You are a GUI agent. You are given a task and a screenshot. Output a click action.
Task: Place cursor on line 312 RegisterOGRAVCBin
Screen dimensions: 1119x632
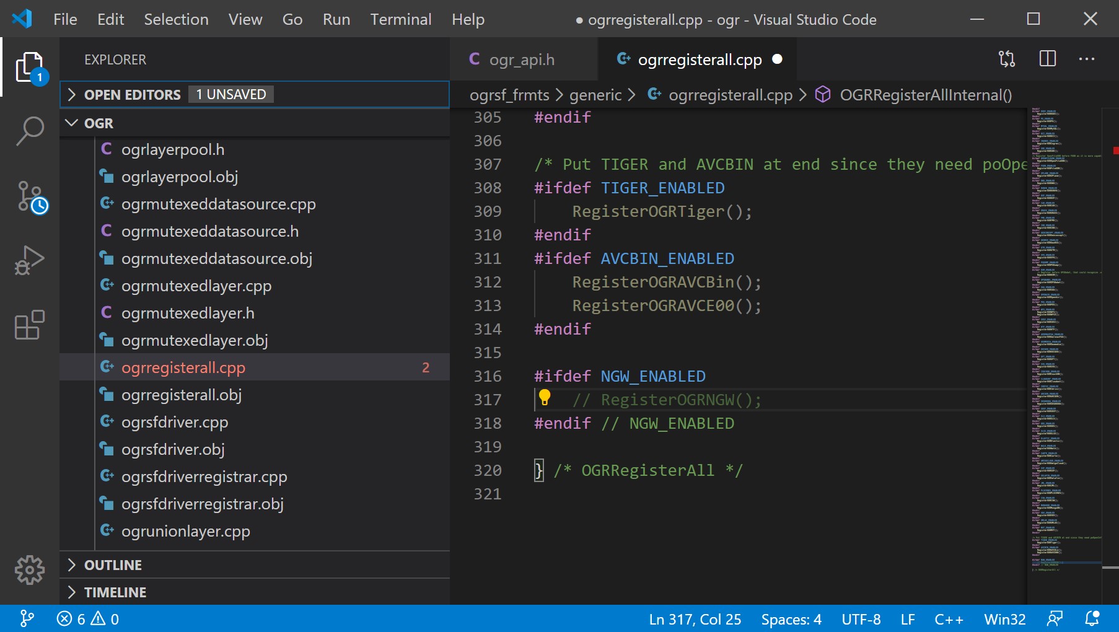pos(667,282)
